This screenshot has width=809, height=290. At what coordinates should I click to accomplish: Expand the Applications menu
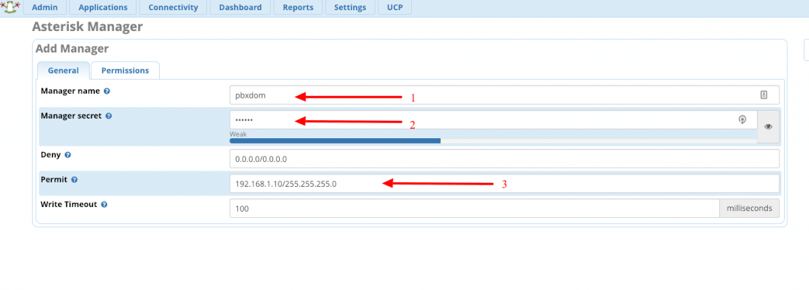tap(102, 7)
